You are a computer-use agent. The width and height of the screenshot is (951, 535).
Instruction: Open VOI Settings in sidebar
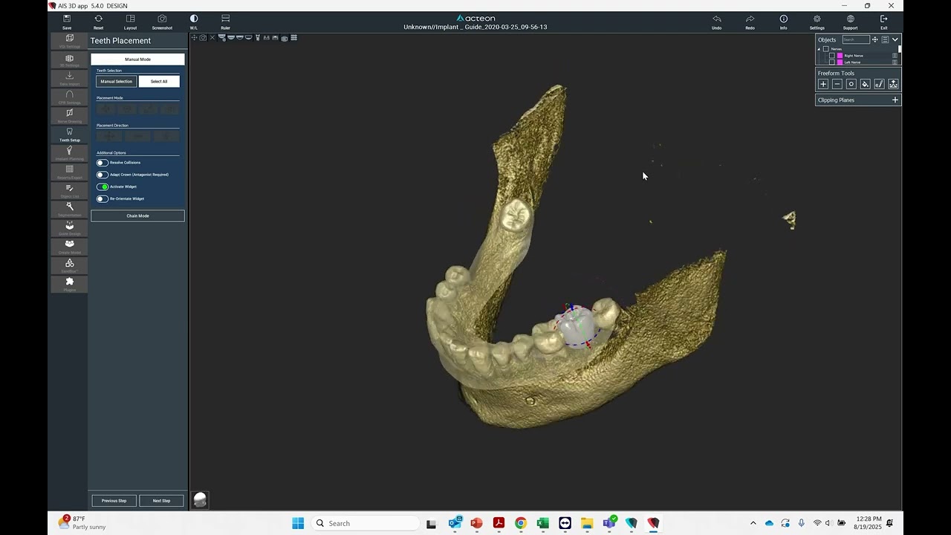(x=70, y=41)
